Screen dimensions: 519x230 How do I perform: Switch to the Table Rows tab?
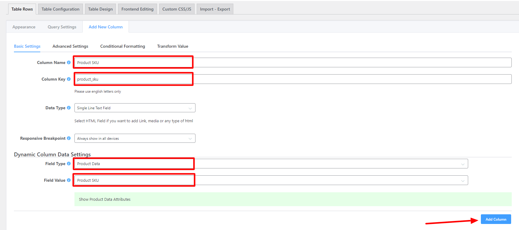tap(22, 9)
